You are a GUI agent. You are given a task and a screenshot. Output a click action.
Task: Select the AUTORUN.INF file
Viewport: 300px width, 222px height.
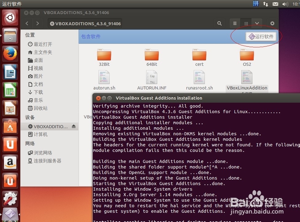pyautogui.click(x=152, y=81)
